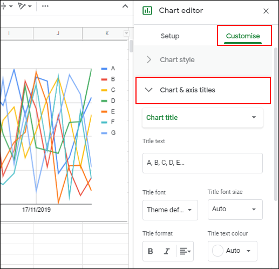Open the Title font dropdown
Viewport: 279px width, 269px height.
point(170,210)
